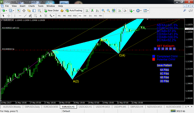Draw a Horizontal Line
This screenshot has height=113, width=194.
click(x=20, y=16)
